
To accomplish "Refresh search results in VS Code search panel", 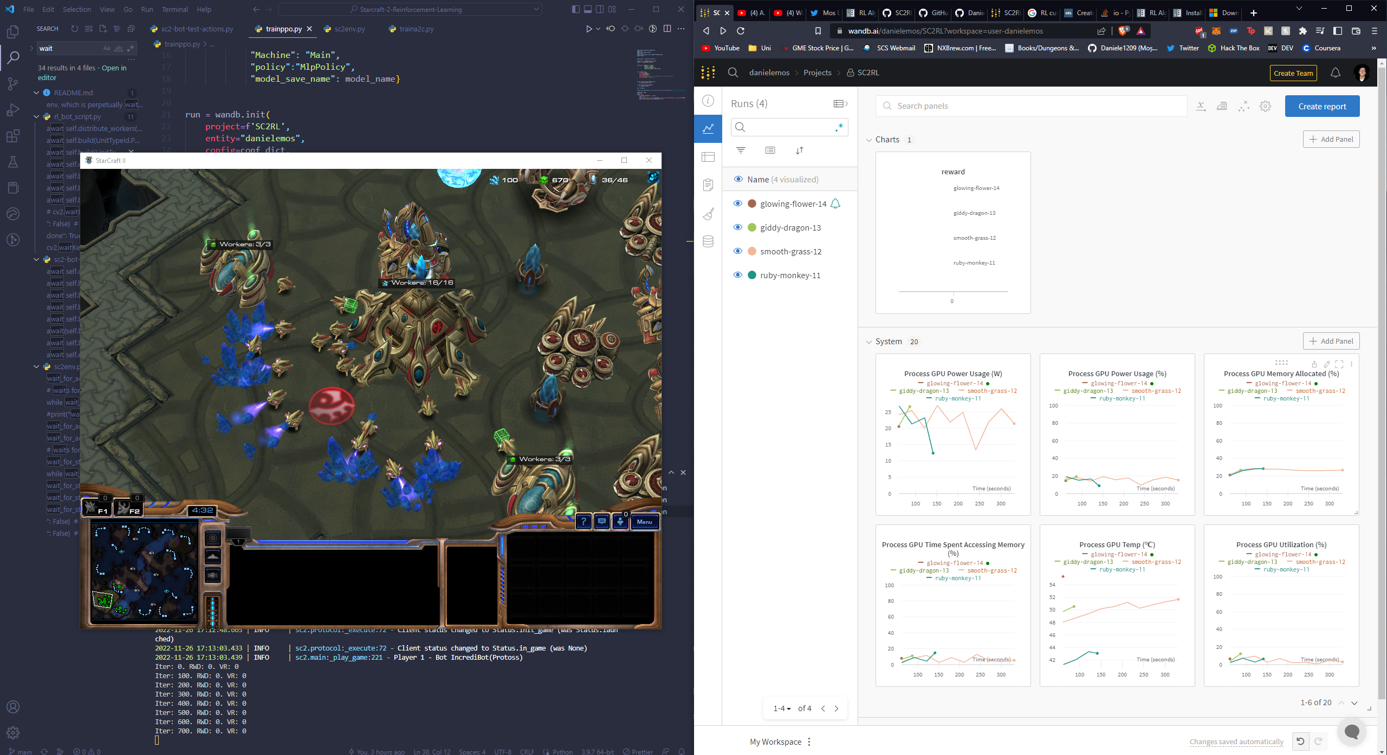I will tap(74, 29).
